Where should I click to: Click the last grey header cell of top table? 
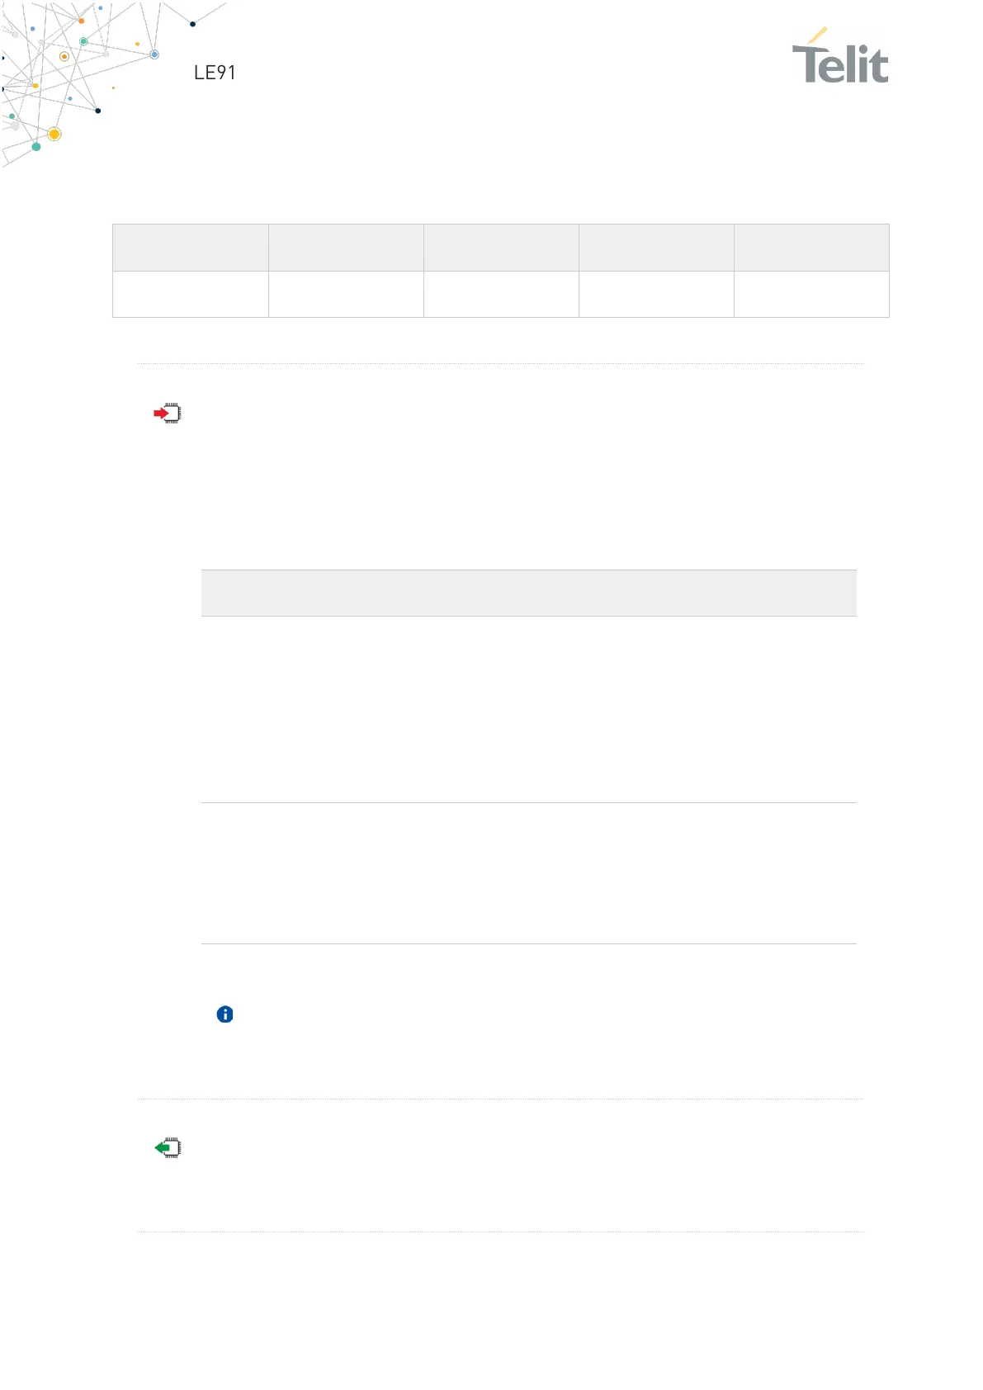pyautogui.click(x=811, y=248)
